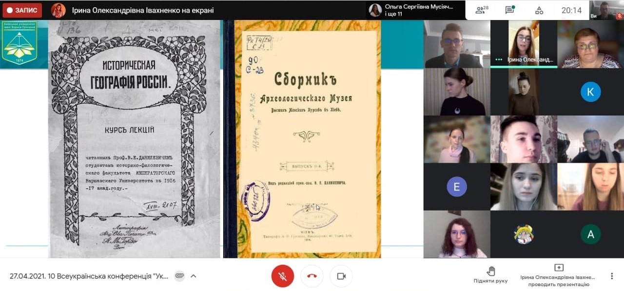Image resolution: width=624 pixels, height=291 pixels.
Task: Open the three-dot more options menu
Action: [x=612, y=276]
